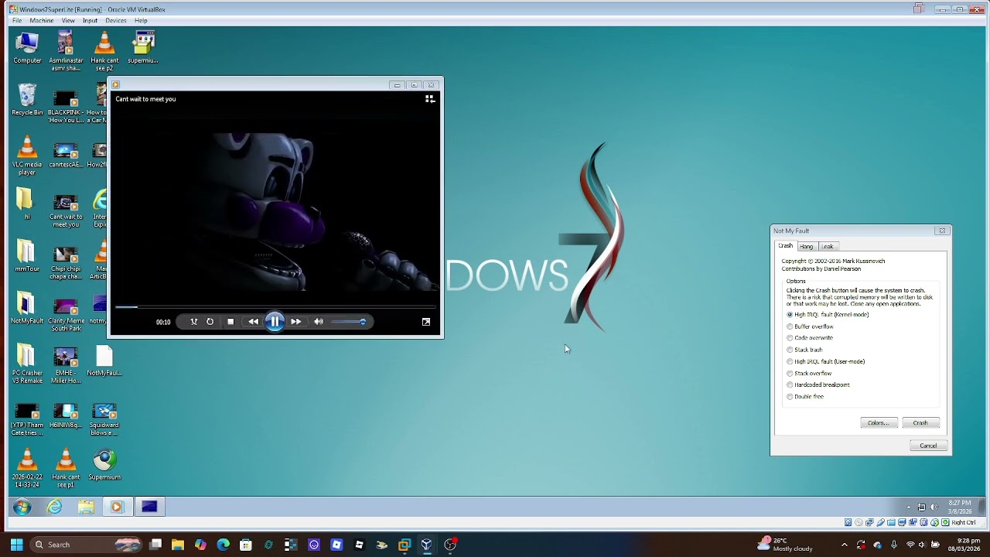The image size is (990, 557).
Task: Adjust the media player volume slider
Action: click(x=348, y=322)
